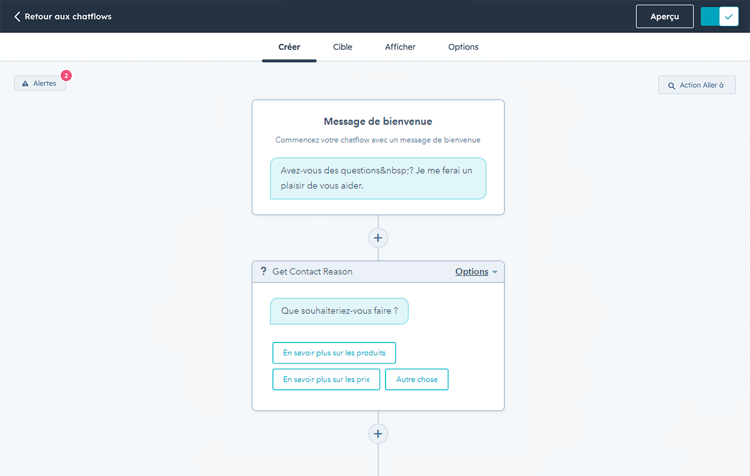Go to the Options tab in navigation bar
This screenshot has width=750, height=476.
click(x=463, y=47)
